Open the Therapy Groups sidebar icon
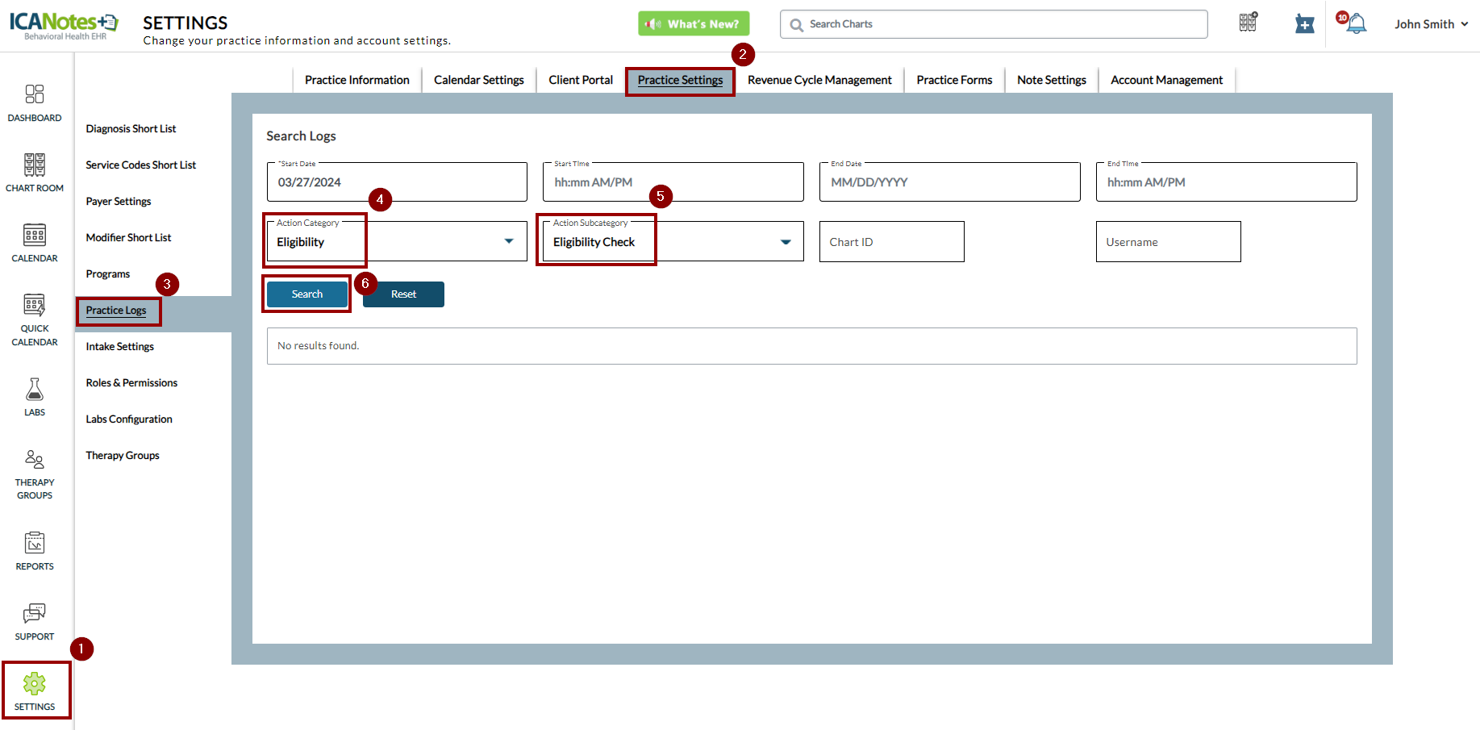Screen dimensions: 1480x730 pyautogui.click(x=35, y=460)
